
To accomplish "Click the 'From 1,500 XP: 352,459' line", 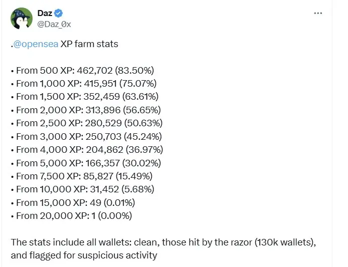I will coord(85,97).
